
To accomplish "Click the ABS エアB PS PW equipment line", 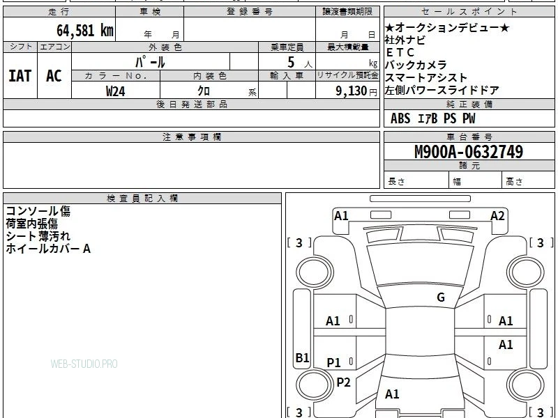I will tap(432, 118).
